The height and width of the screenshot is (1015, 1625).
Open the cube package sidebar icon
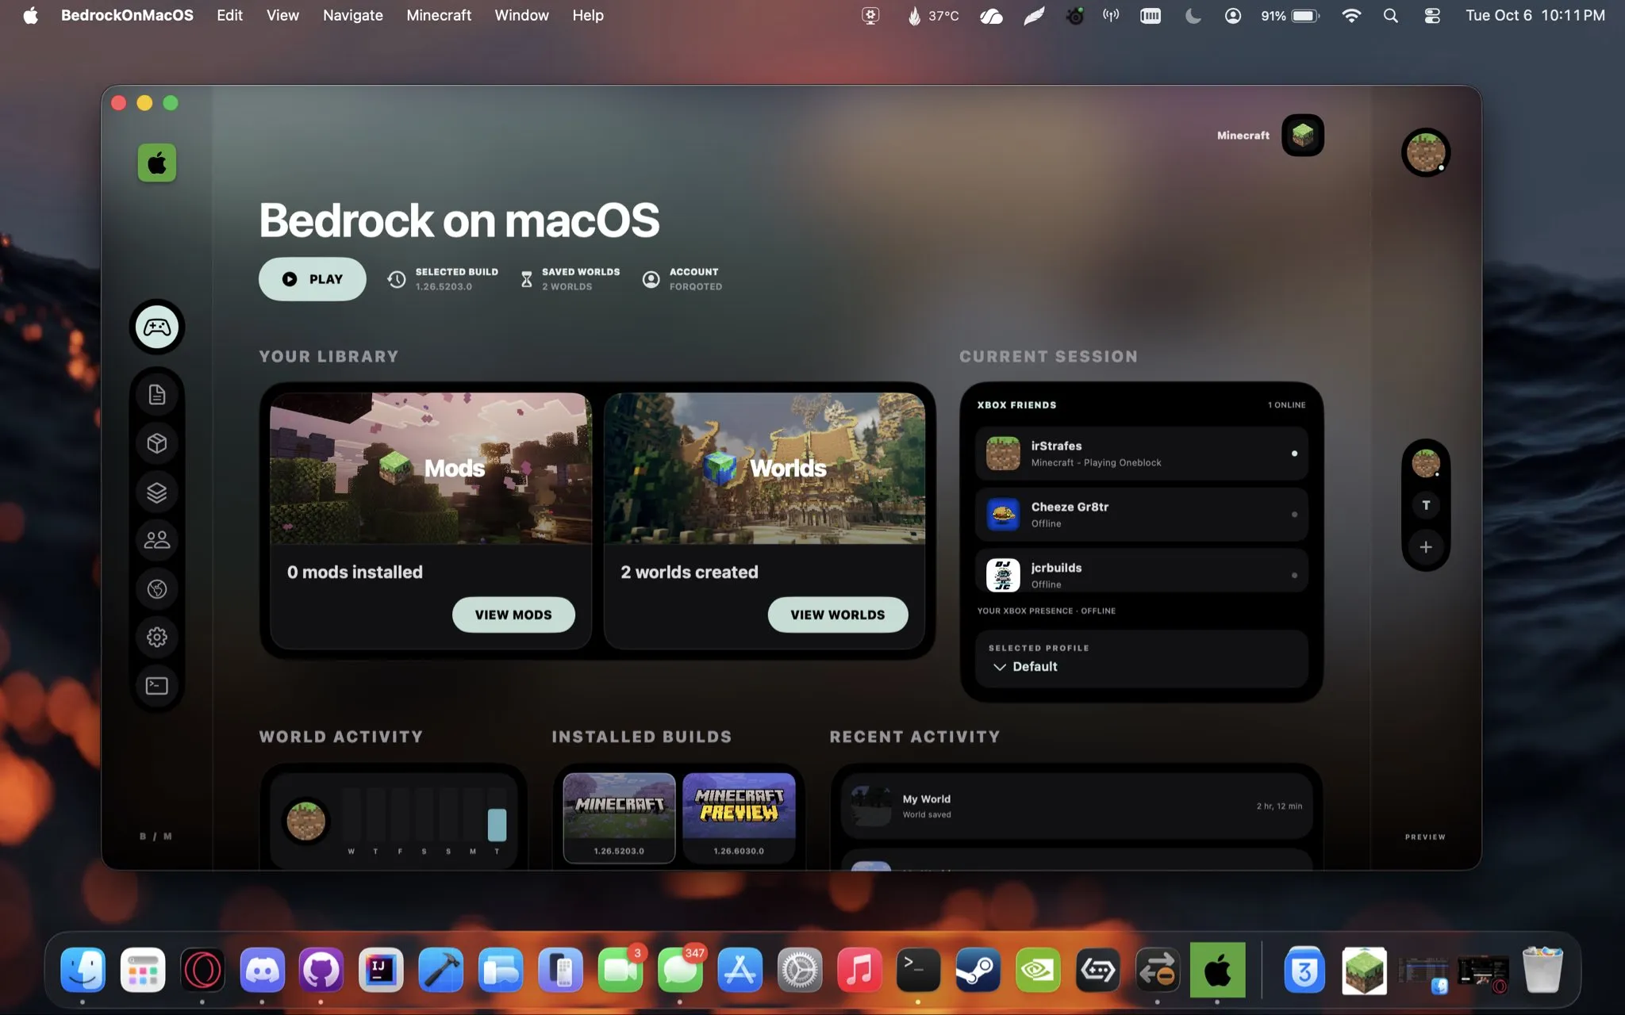pyautogui.click(x=157, y=443)
